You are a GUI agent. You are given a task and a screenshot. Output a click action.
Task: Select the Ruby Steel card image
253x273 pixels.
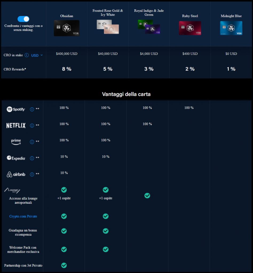[190, 28]
